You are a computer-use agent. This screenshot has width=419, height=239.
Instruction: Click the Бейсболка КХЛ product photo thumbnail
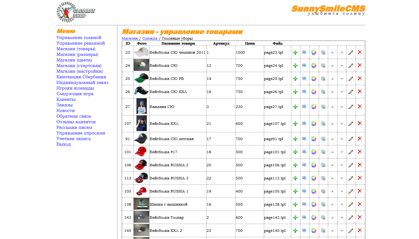(141, 124)
